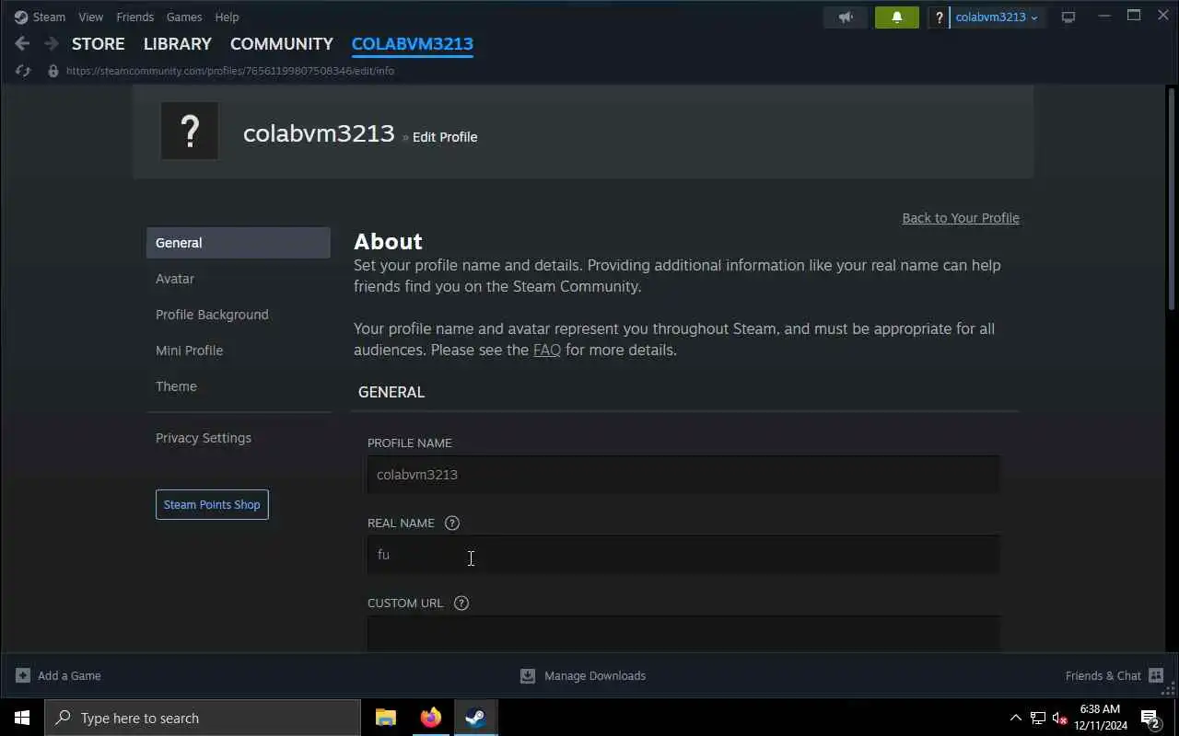
Task: Reload the page with the refresh icon
Action: tap(23, 71)
